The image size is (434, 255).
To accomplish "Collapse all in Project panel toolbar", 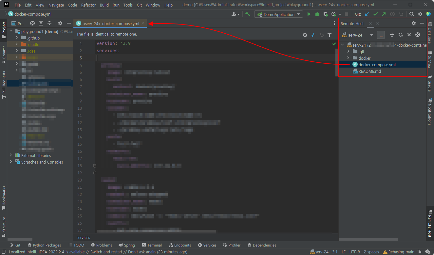I will (x=49, y=23).
